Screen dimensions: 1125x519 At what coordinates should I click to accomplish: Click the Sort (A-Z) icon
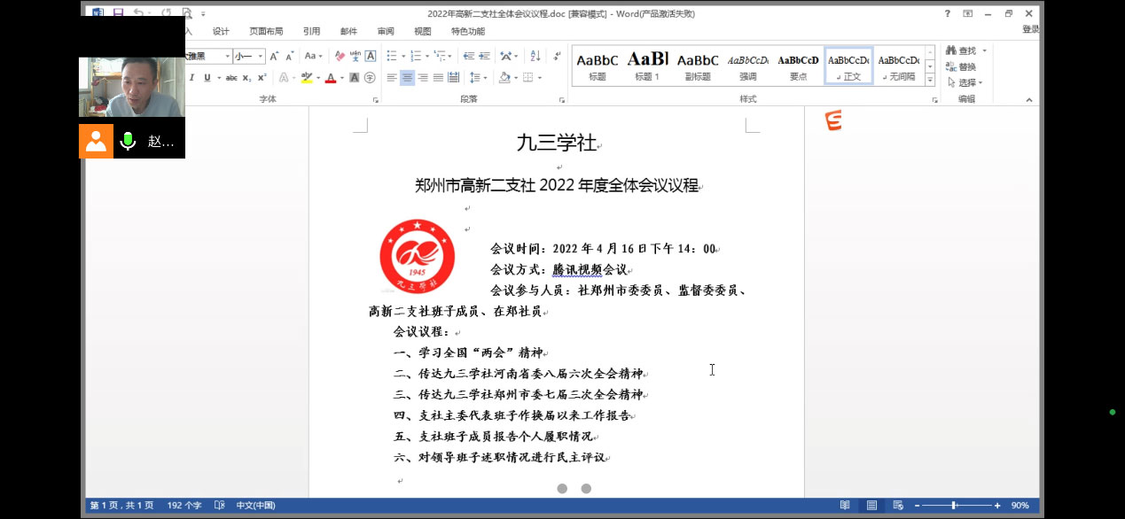pyautogui.click(x=535, y=56)
